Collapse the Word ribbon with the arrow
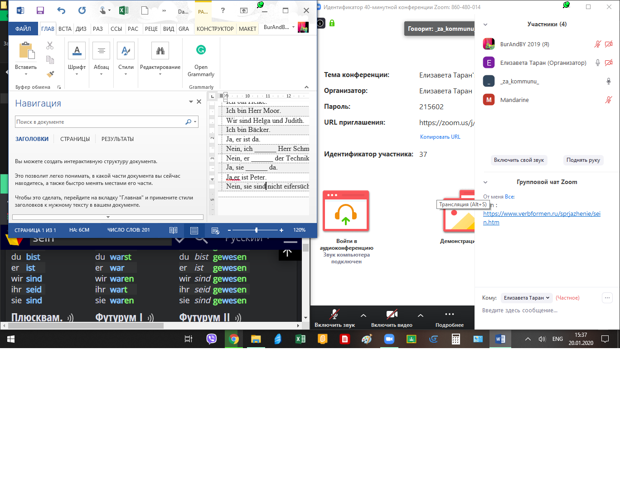This screenshot has width=620, height=485. [x=307, y=87]
